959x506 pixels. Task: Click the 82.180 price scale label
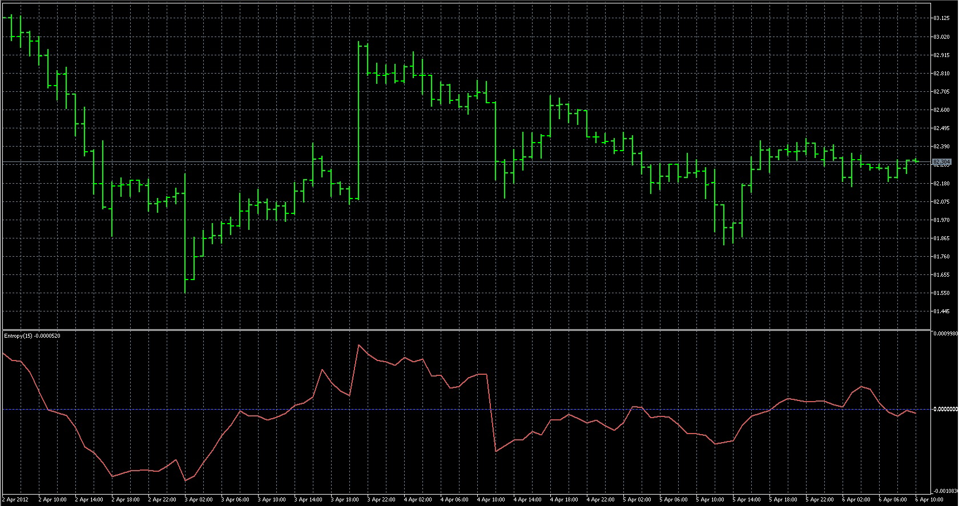tap(941, 184)
